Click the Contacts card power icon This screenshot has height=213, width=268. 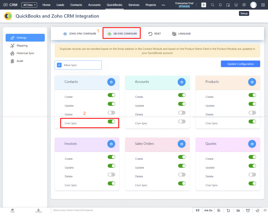click(x=111, y=82)
